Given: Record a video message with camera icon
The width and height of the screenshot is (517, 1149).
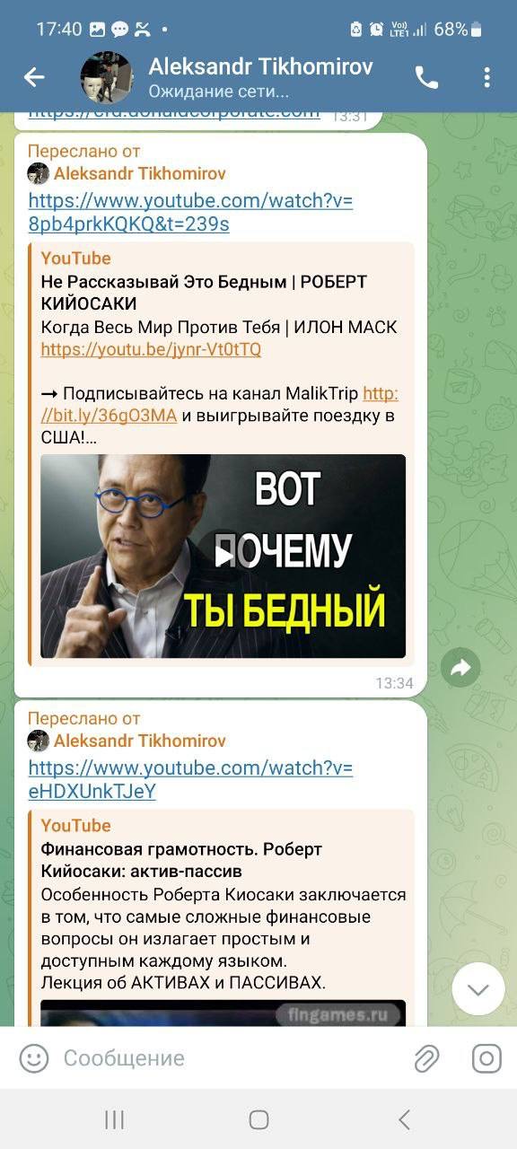Looking at the screenshot, I should [486, 1058].
